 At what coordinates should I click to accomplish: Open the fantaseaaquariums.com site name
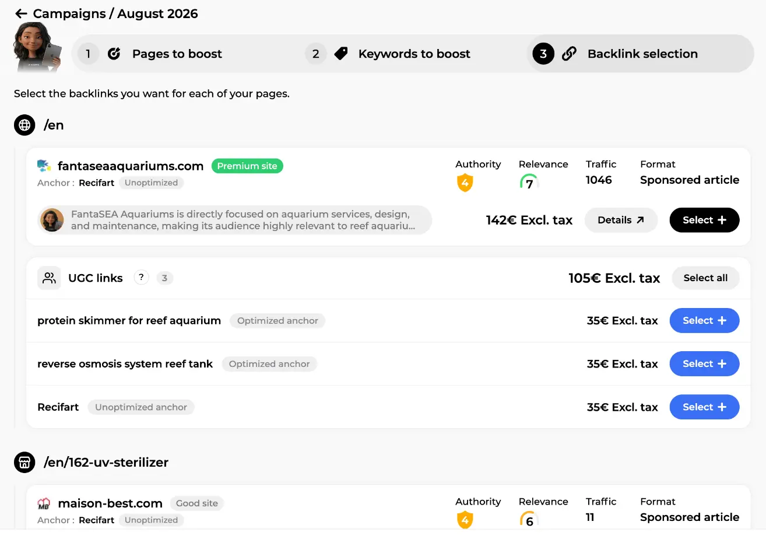tap(131, 166)
